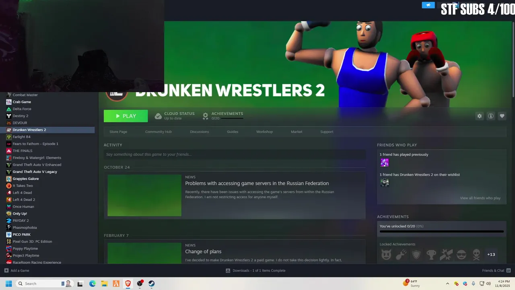Open the Market tab

[297, 132]
